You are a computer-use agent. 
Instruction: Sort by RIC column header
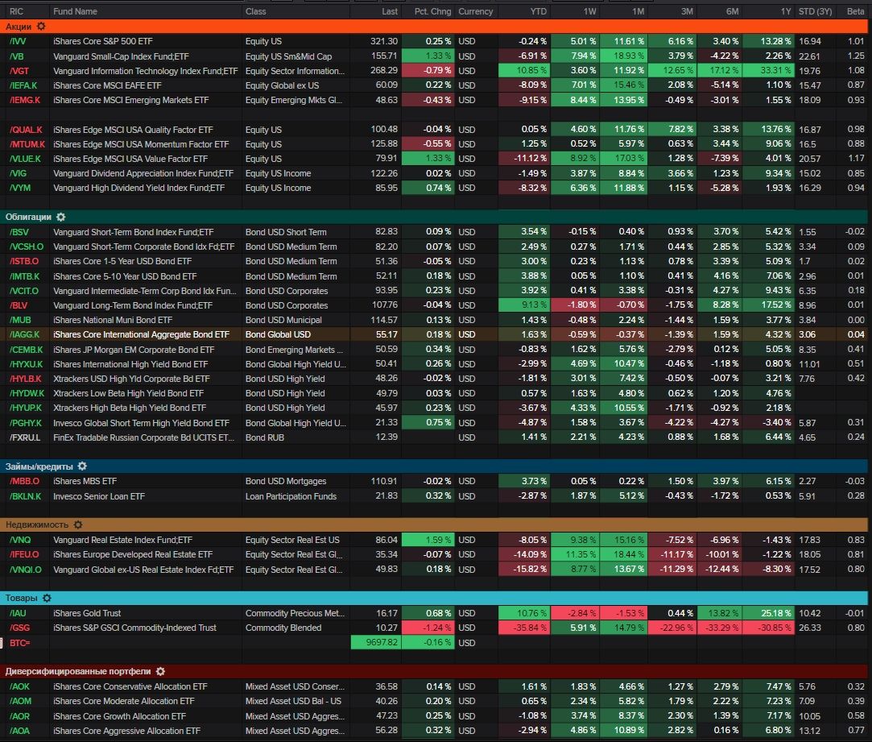17,11
